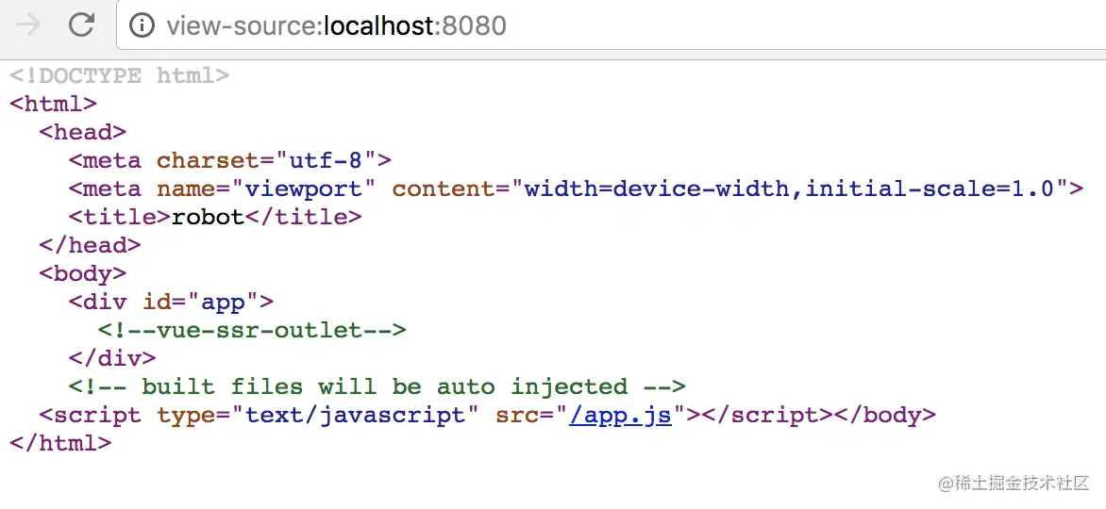
Task: Click the meta charset="utf-8" line
Action: tap(230, 161)
